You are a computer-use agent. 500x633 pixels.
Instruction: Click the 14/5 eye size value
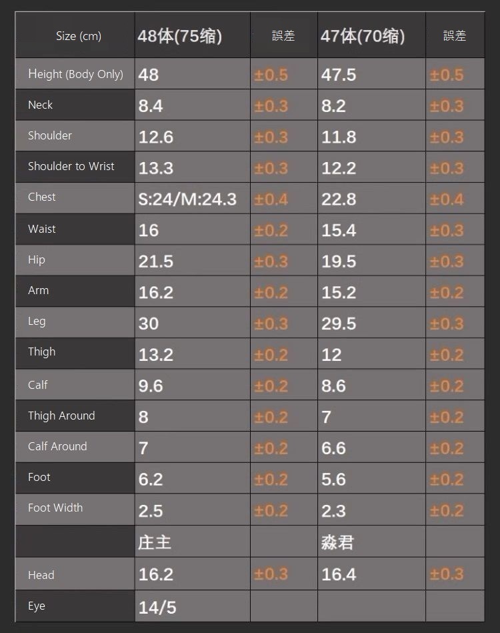pyautogui.click(x=157, y=607)
